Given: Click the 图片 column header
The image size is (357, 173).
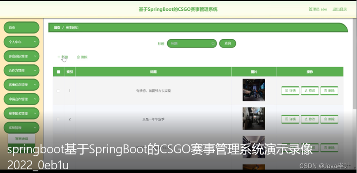Looking at the screenshot, I should [x=254, y=72].
